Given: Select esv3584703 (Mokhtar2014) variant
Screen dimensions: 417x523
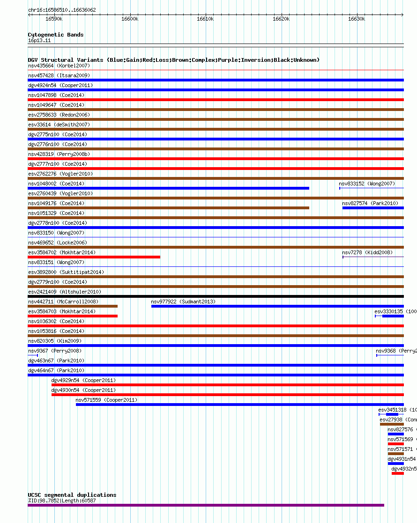Looking at the screenshot, I should [62, 311].
